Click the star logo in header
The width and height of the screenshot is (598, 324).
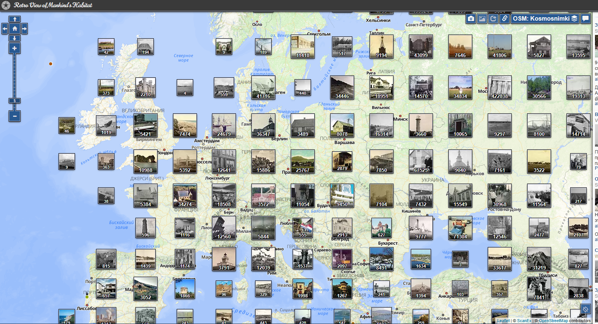coord(6,5)
